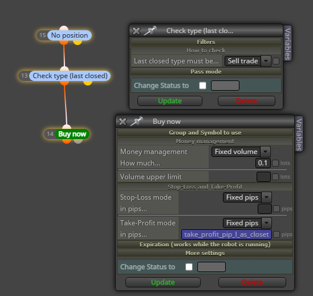313x296 pixels.
Task: Click Delete in the Check type panel
Action: point(246,101)
